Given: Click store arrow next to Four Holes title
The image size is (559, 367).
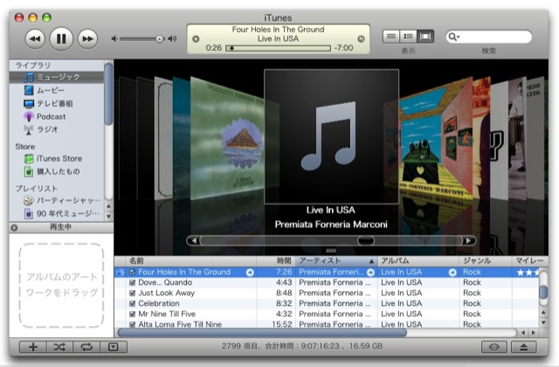Looking at the screenshot, I should pos(250,273).
